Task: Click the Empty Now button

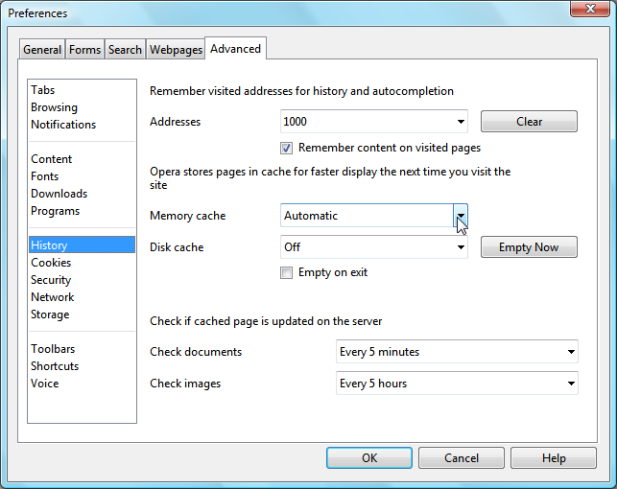Action: 529,247
